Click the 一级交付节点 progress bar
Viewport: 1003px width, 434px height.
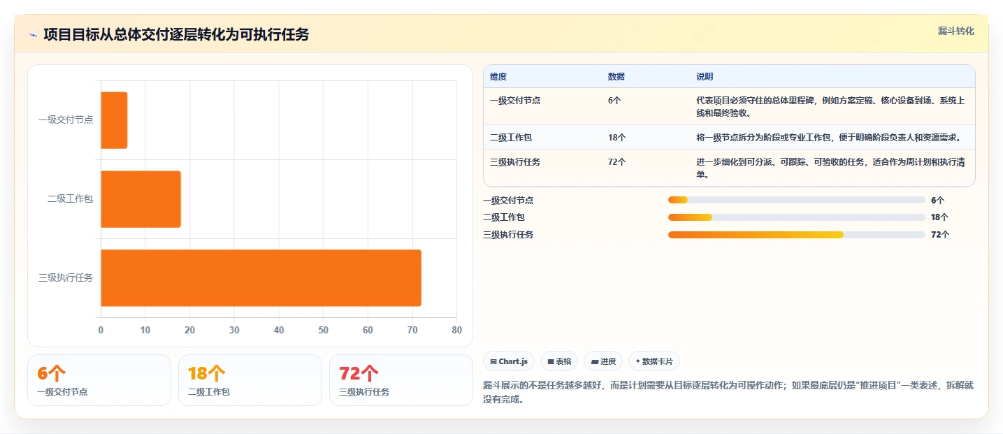797,201
